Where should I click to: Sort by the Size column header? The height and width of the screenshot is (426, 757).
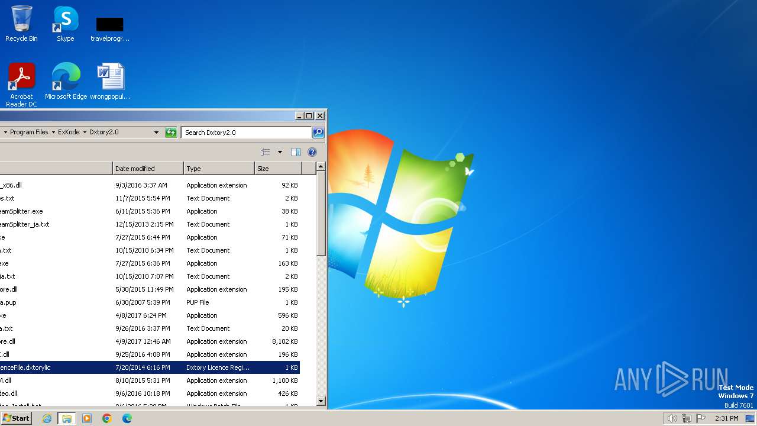pyautogui.click(x=278, y=169)
